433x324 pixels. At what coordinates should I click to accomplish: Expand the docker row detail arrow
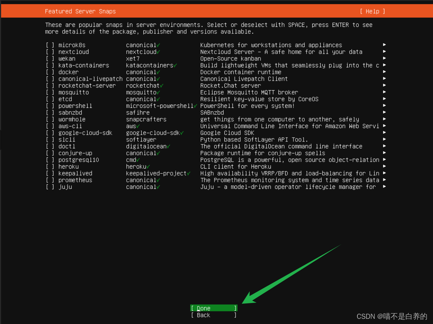(384, 72)
